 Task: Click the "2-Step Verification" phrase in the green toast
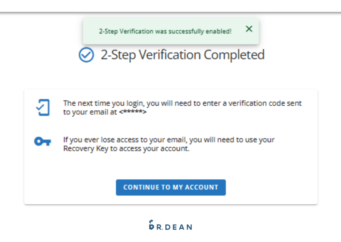(126, 31)
